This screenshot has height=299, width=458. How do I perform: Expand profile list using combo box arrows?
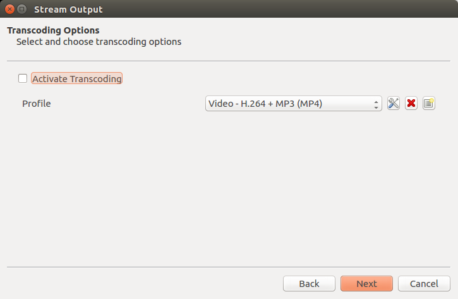tap(376, 104)
